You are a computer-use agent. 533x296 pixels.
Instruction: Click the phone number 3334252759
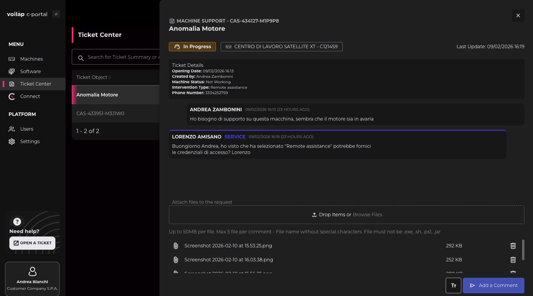click(x=216, y=93)
